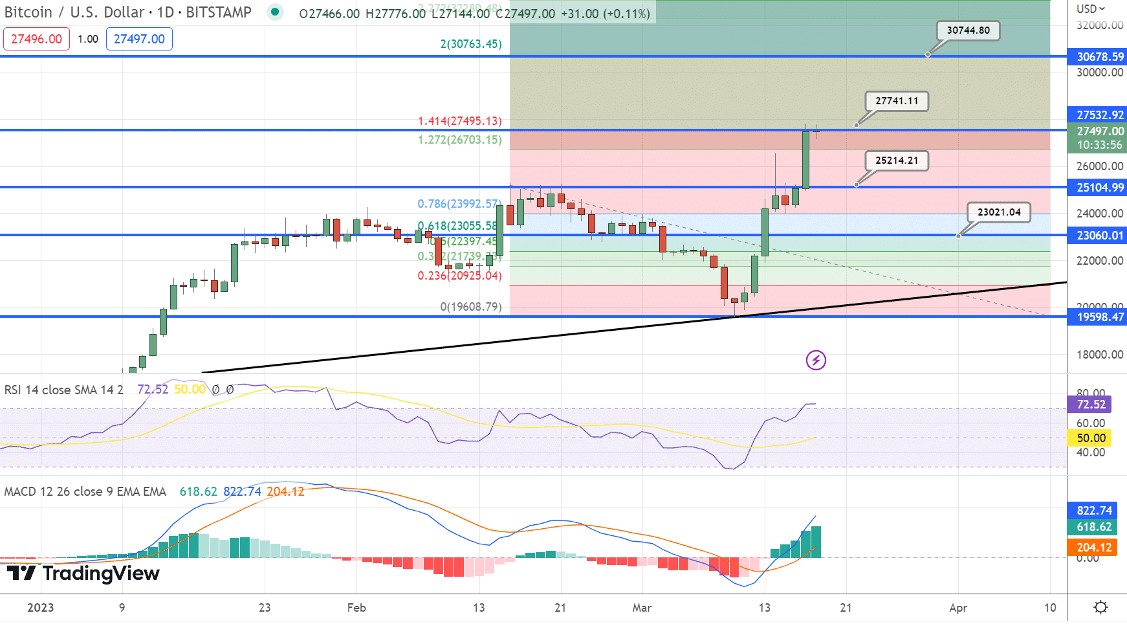Image resolution: width=1127 pixels, height=624 pixels.
Task: Click the Fibonacci 1.414(27495.13) level label
Action: pos(459,121)
